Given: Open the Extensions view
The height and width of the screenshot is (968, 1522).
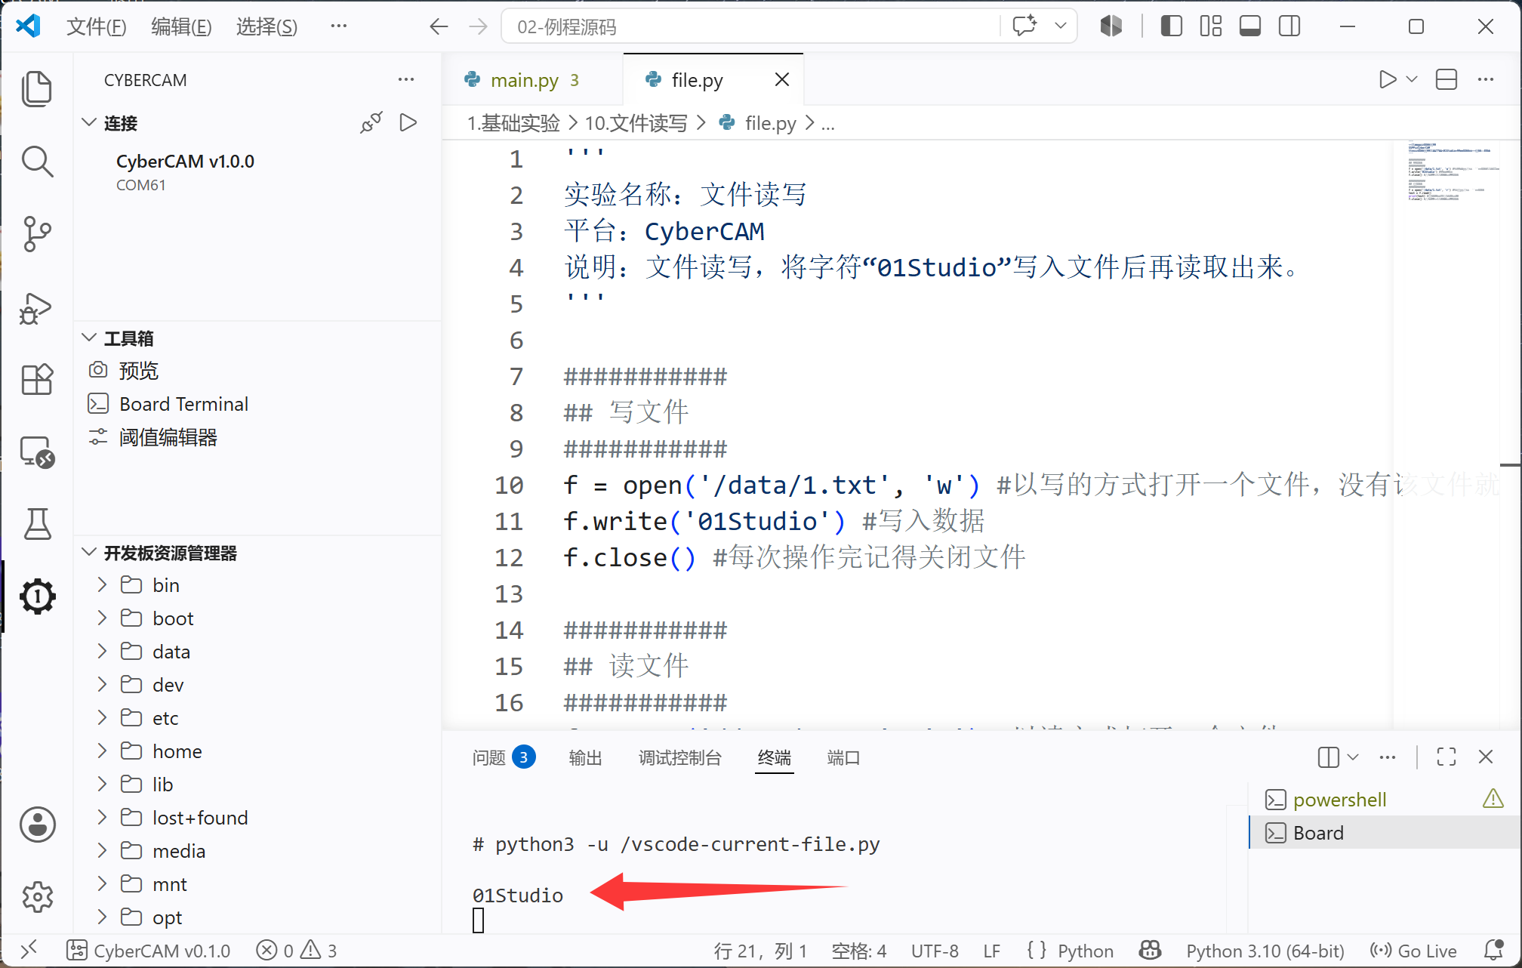Looking at the screenshot, I should (37, 379).
